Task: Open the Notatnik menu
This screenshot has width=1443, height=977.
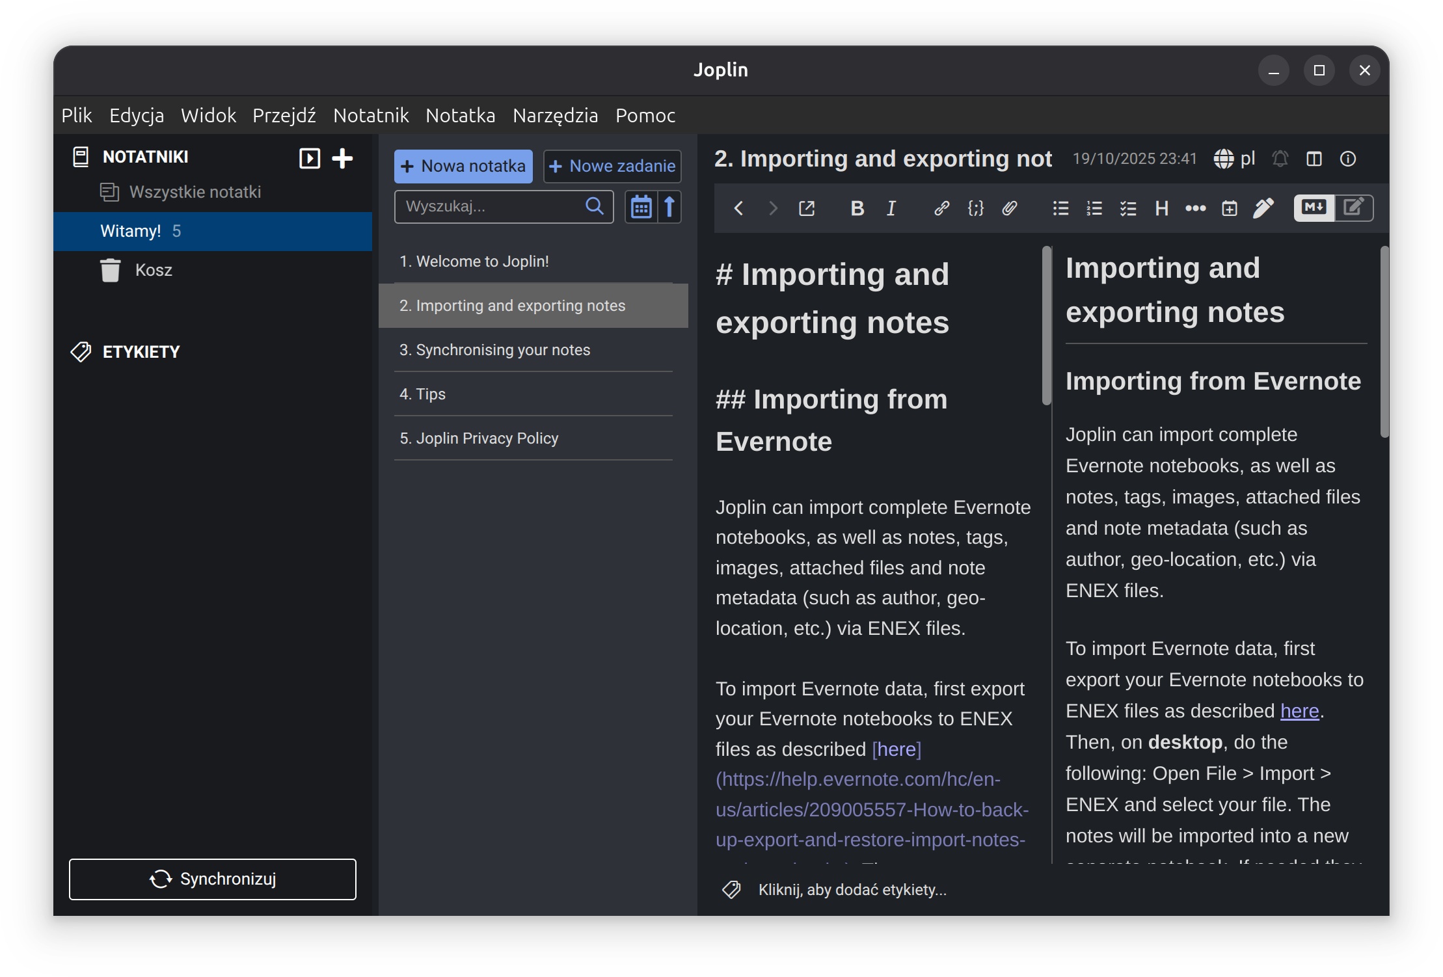Action: 371,115
